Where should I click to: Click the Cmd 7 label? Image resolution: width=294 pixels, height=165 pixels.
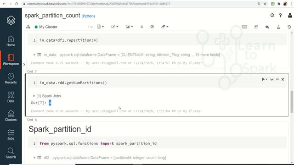[32, 71]
